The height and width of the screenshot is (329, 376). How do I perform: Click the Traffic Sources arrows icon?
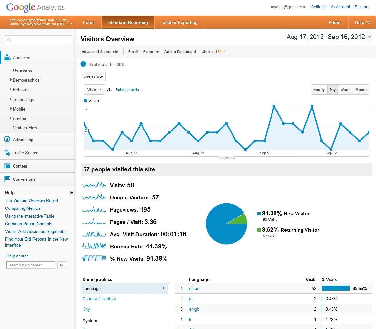pos(7,152)
